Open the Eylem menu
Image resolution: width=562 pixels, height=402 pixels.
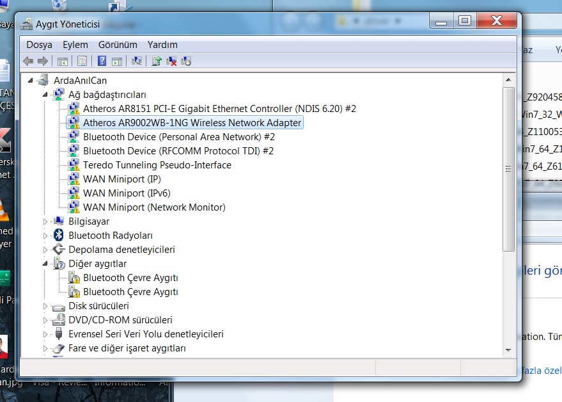coord(75,45)
